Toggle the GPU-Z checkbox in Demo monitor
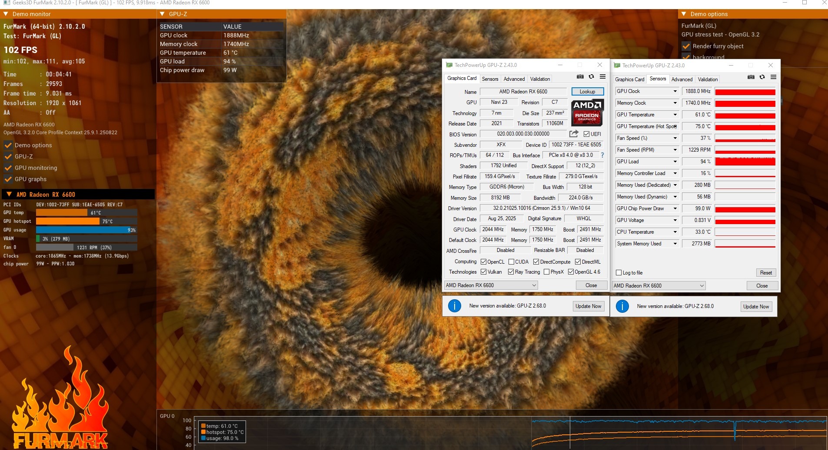The height and width of the screenshot is (450, 828). (8, 156)
